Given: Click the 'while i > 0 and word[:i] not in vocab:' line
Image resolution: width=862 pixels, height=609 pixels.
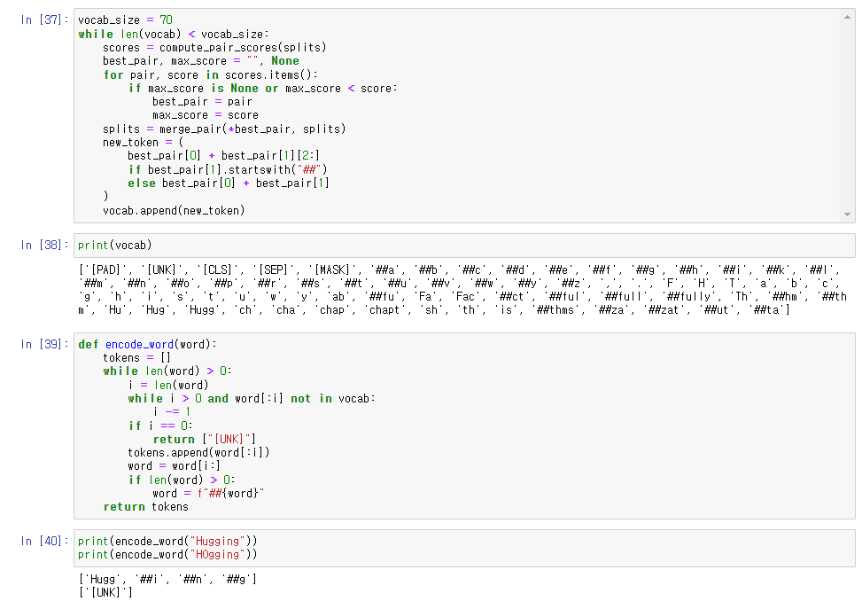Looking at the screenshot, I should click(252, 399).
